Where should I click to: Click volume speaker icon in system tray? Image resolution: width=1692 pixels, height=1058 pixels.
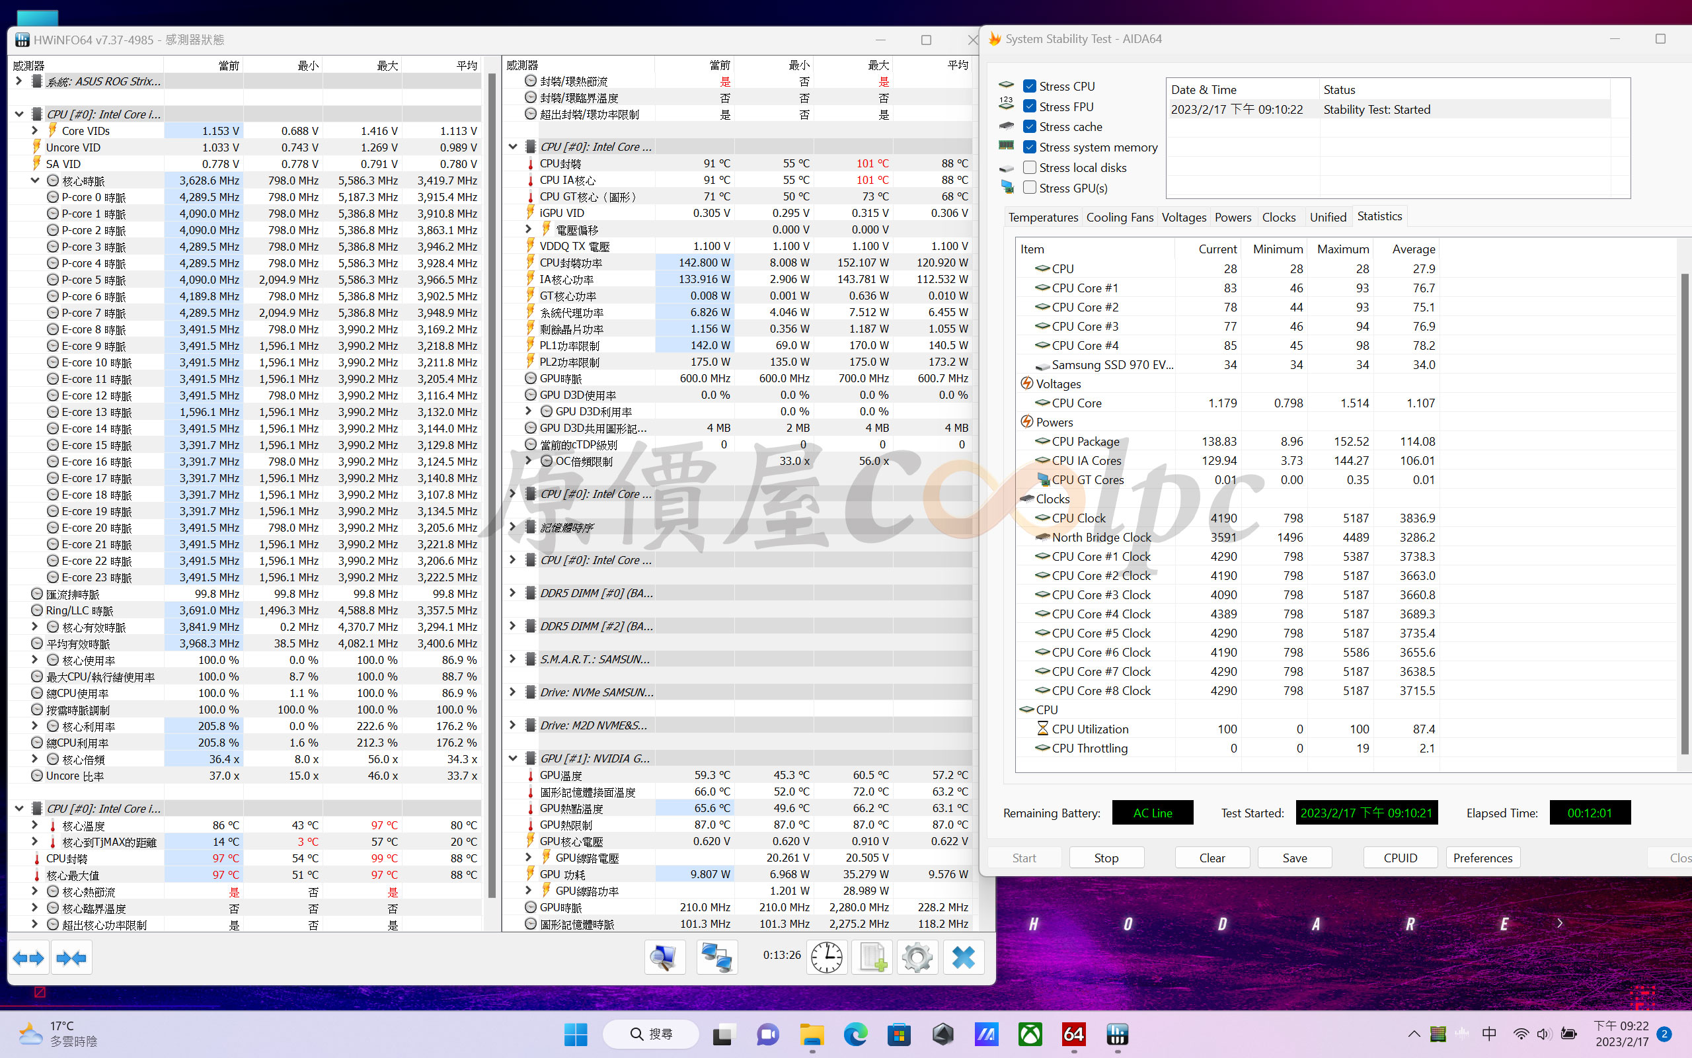click(x=1544, y=1034)
